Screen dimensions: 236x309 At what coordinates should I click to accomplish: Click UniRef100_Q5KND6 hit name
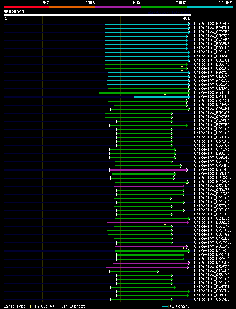pyautogui.click(x=212, y=299)
